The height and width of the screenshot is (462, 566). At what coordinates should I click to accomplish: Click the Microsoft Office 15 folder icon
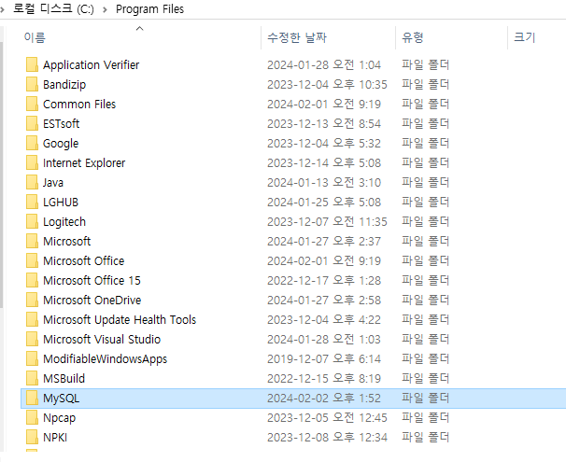(x=32, y=281)
